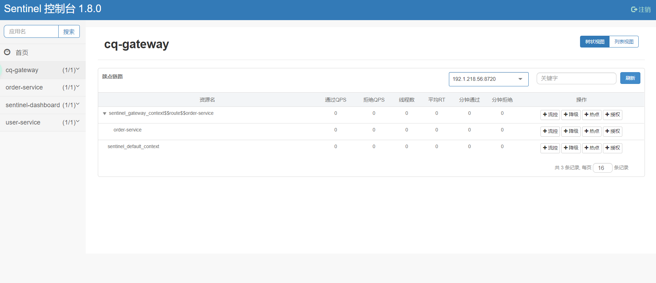Switch to 列表视图 list view

click(x=624, y=42)
